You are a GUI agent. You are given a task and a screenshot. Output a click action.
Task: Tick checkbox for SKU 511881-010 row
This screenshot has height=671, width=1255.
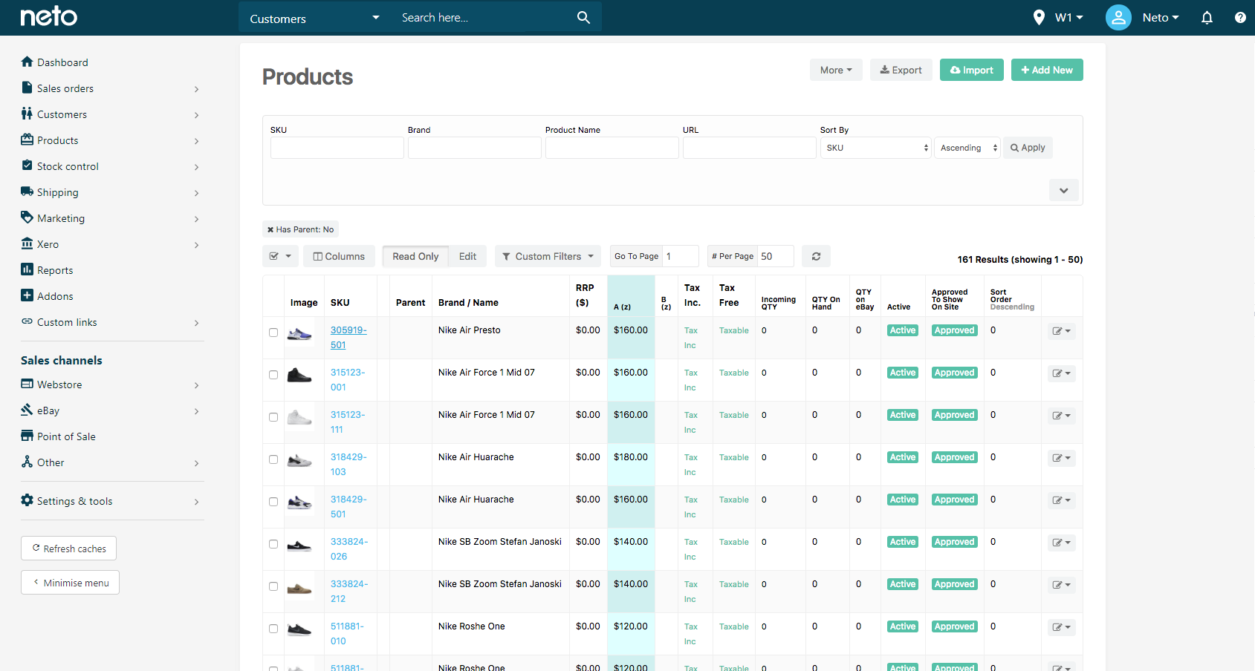[x=273, y=629]
